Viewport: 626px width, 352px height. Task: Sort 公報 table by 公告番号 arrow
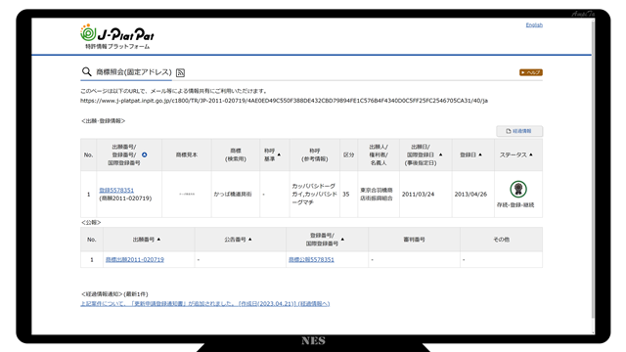[x=250, y=240]
